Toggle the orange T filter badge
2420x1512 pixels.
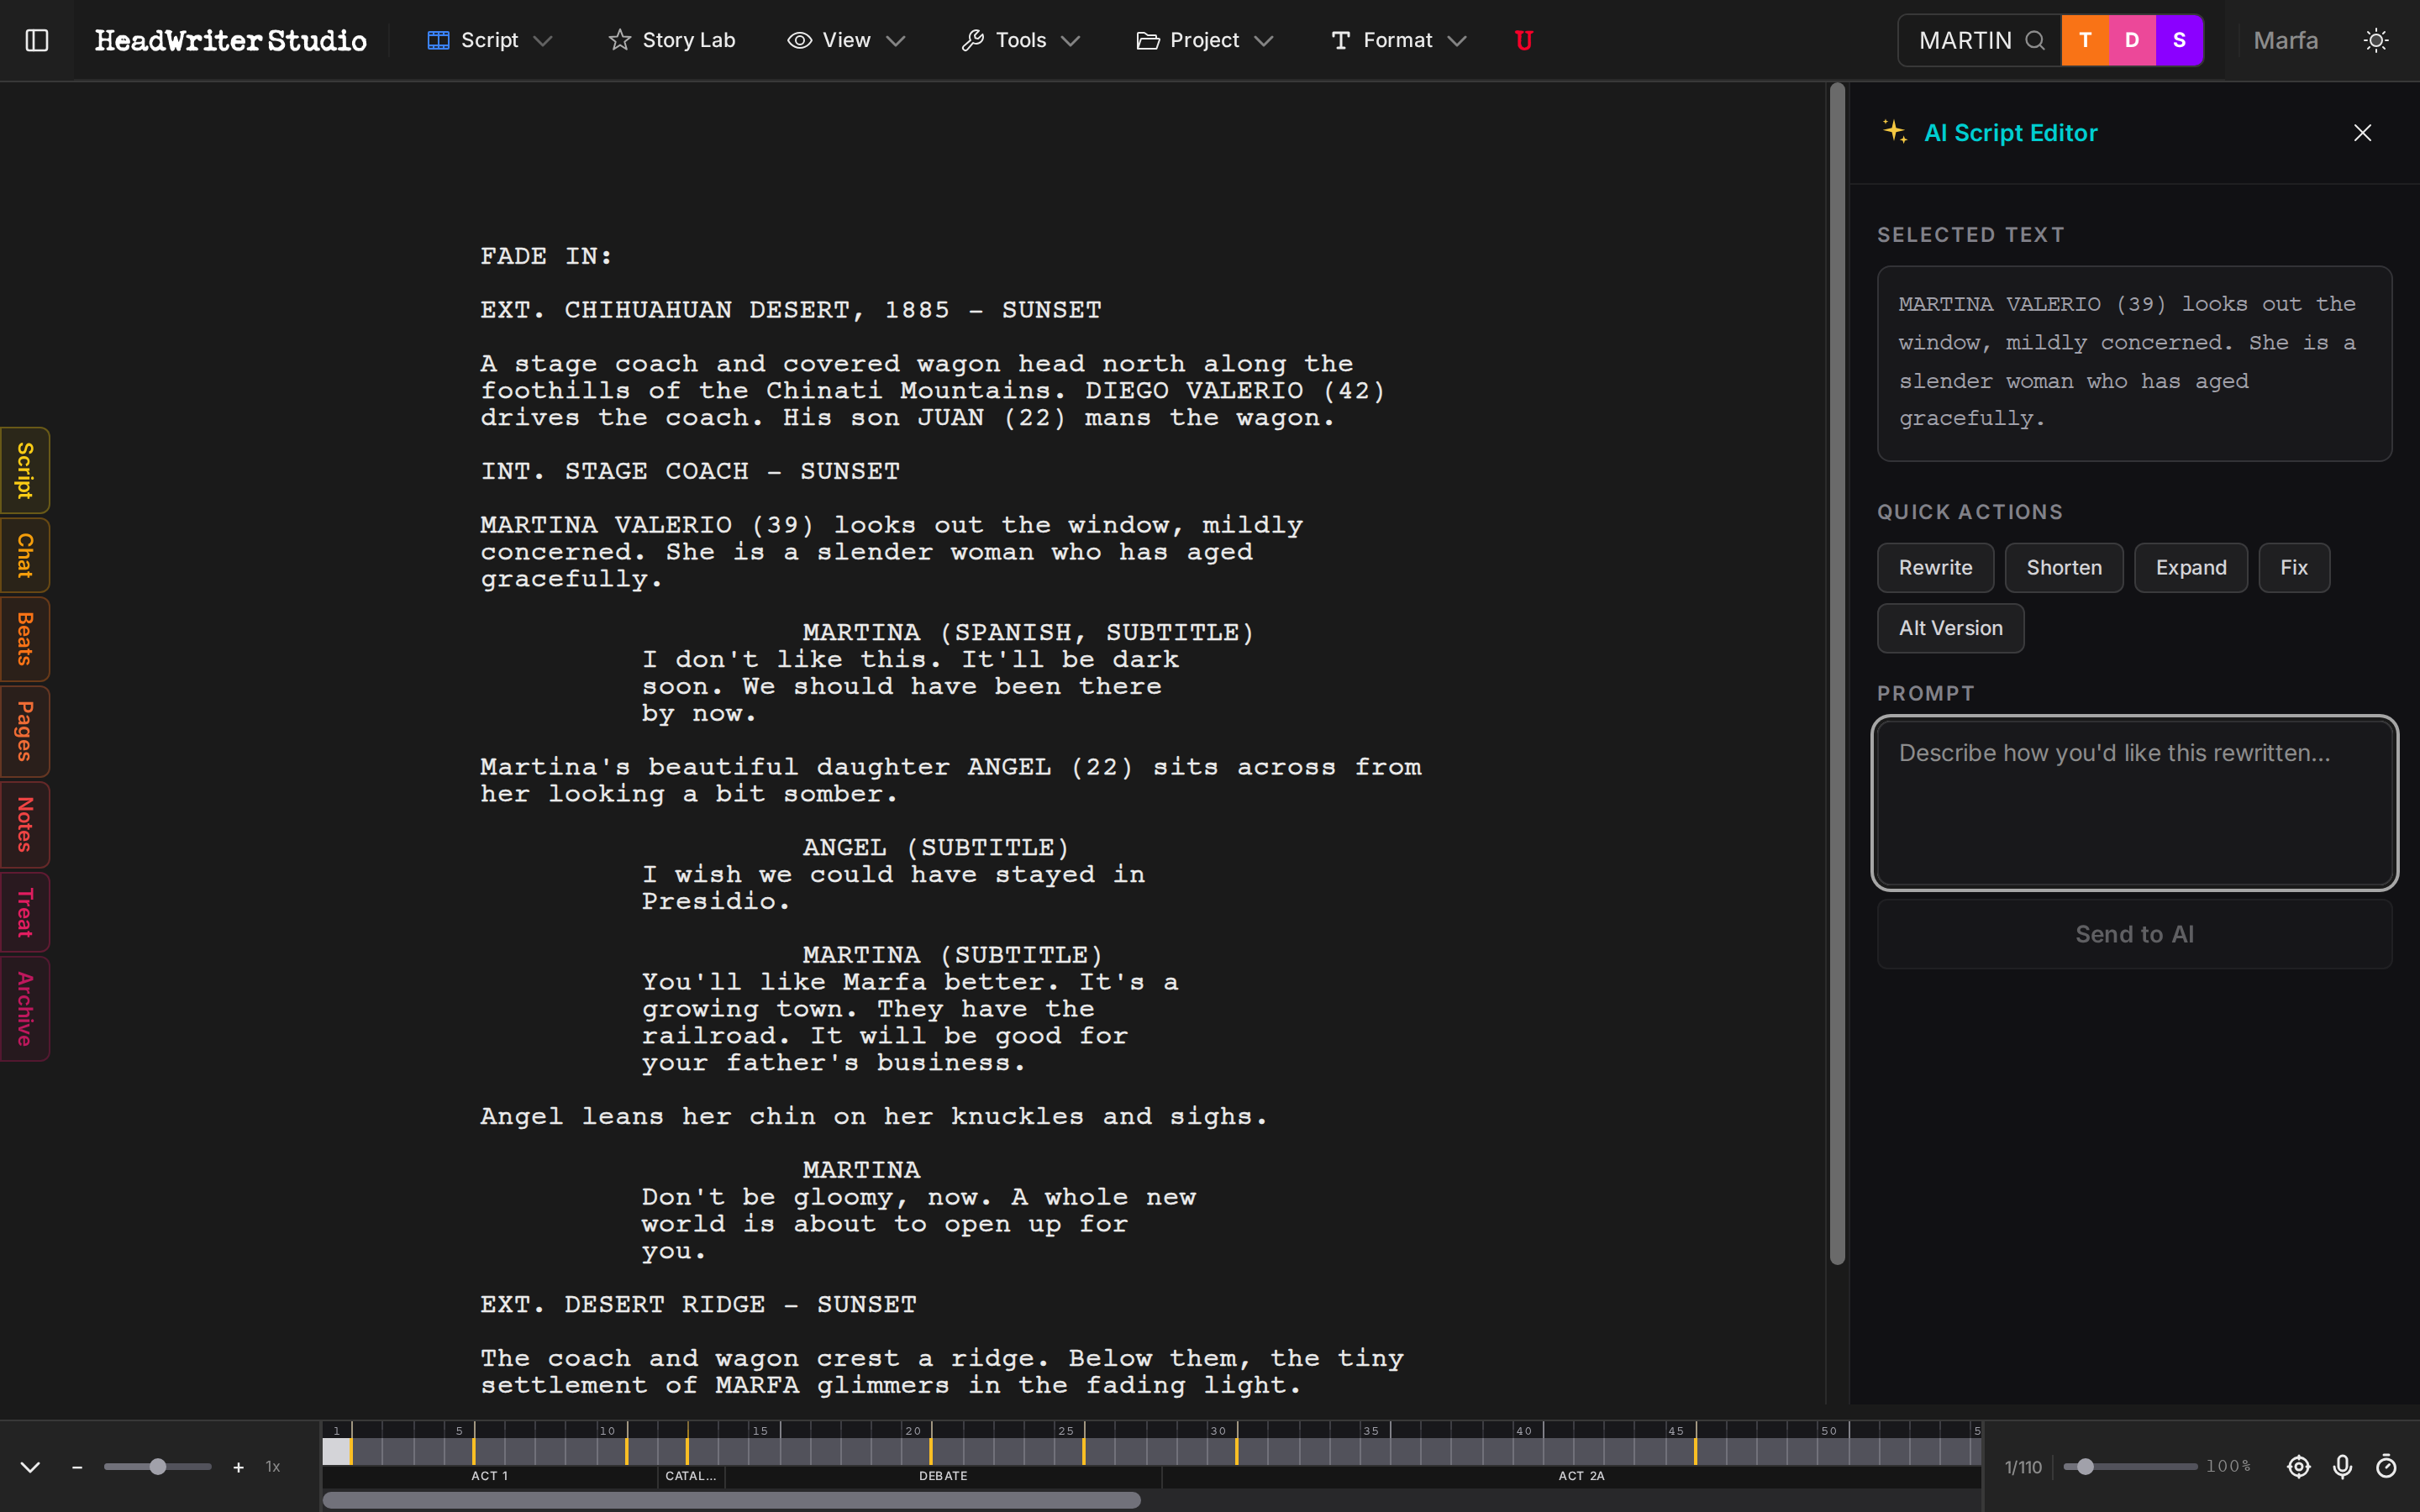tap(2086, 40)
